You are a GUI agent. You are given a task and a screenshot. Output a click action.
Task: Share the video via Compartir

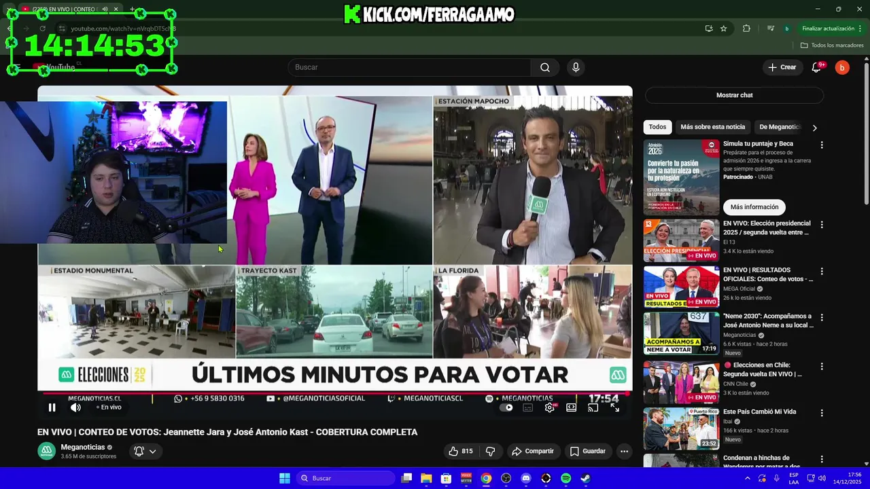click(533, 451)
